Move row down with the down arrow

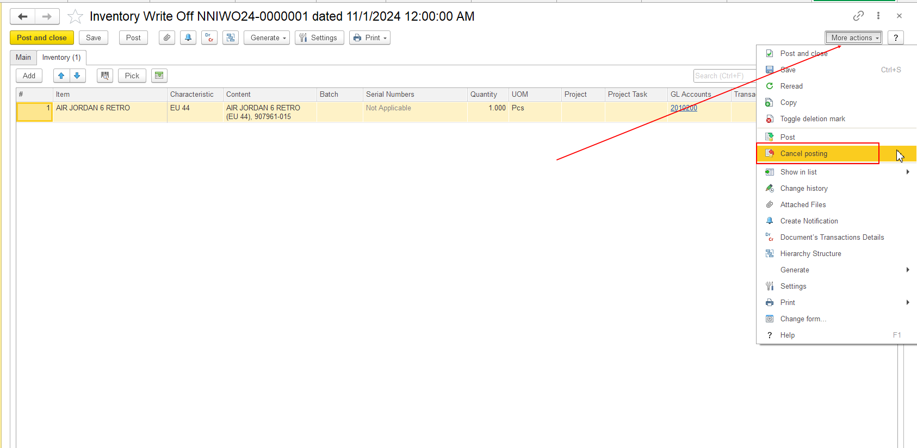77,76
